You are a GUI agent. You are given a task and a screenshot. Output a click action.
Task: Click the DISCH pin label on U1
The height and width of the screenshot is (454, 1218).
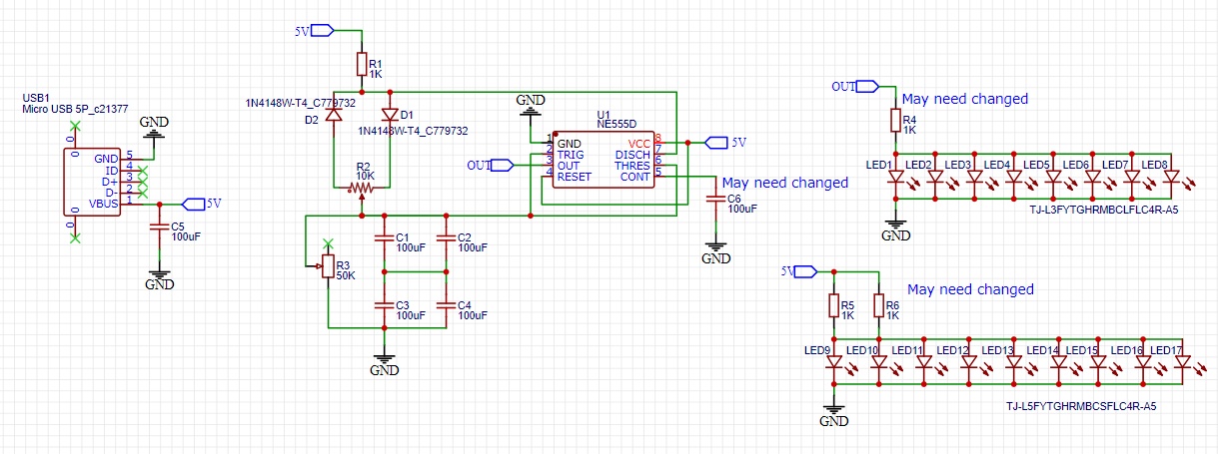[632, 155]
